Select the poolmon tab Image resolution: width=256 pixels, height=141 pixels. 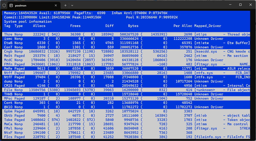click(x=34, y=6)
